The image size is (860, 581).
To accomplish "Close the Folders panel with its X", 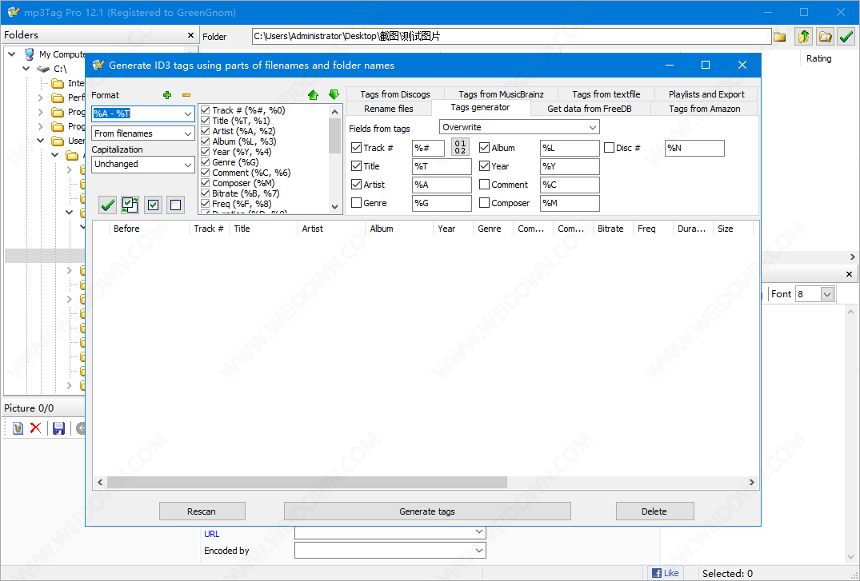I will (x=190, y=35).
